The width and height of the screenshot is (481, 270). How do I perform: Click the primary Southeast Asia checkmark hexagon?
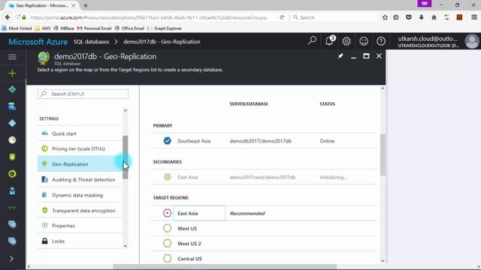167,141
